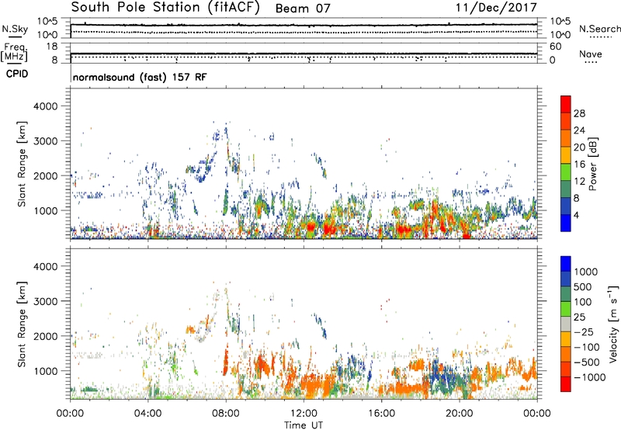
Task: Click the 'Velocity [m s-1]' colorbar title
Action: [613, 324]
